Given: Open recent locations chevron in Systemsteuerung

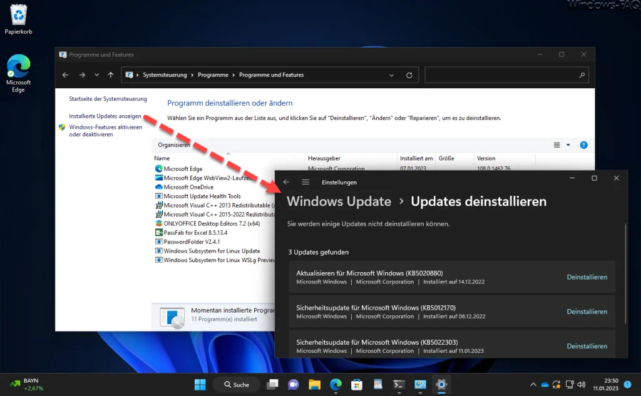Looking at the screenshot, I should pyautogui.click(x=96, y=75).
